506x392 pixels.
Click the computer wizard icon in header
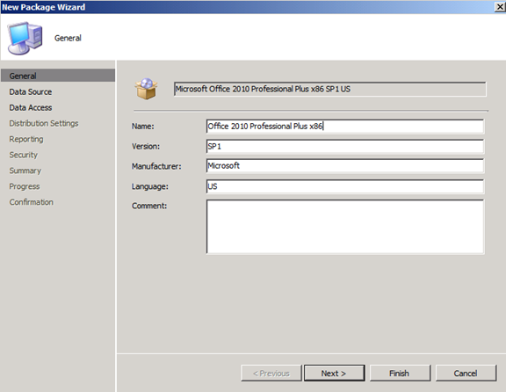(x=25, y=38)
